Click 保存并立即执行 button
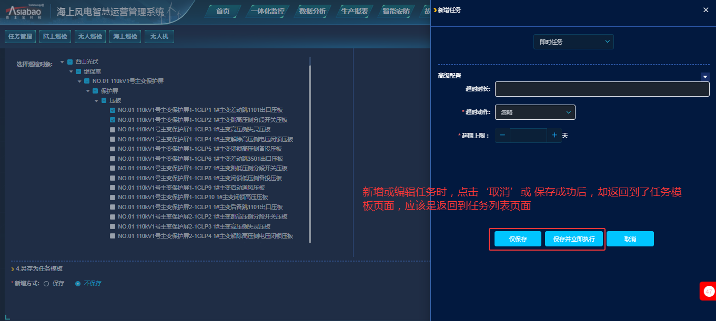Image resolution: width=716 pixels, height=321 pixels. pyautogui.click(x=573, y=239)
